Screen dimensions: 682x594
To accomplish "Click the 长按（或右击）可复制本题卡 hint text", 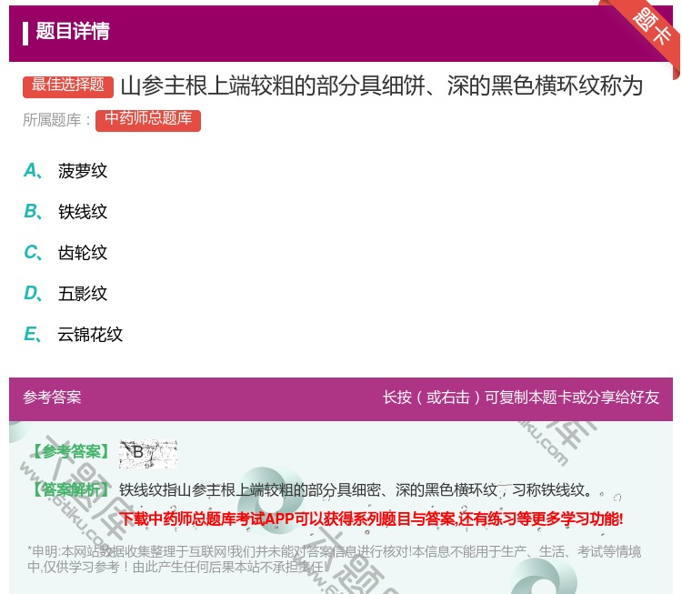I will click(x=521, y=398).
